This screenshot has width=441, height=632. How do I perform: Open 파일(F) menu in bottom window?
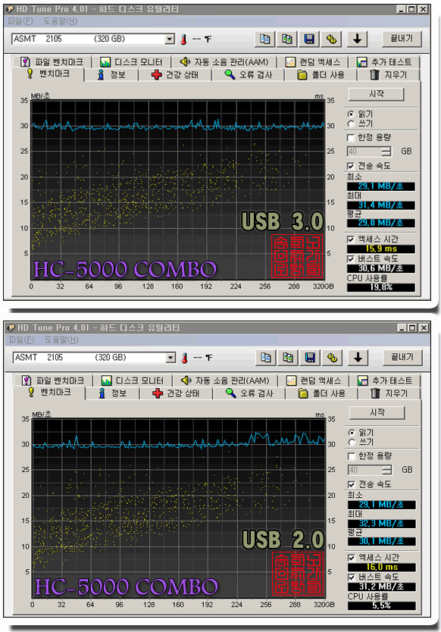pos(21,339)
